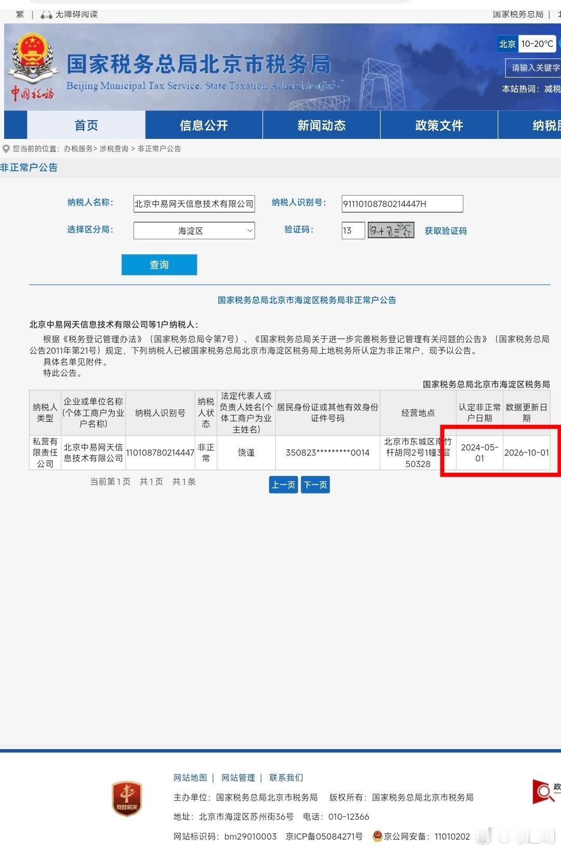Click the 当前第1页 pagination text
This screenshot has width=561, height=850.
pos(110,482)
